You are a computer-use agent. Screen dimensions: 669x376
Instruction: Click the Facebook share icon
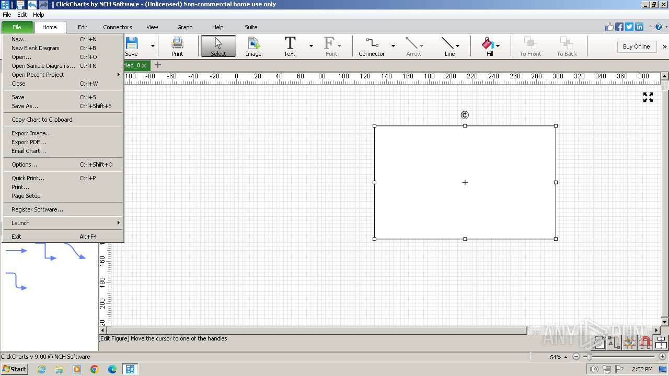click(619, 27)
